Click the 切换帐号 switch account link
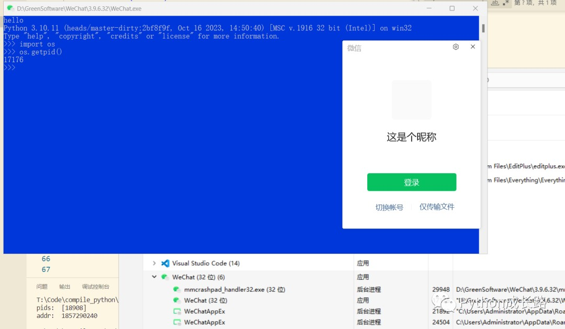 pyautogui.click(x=389, y=207)
